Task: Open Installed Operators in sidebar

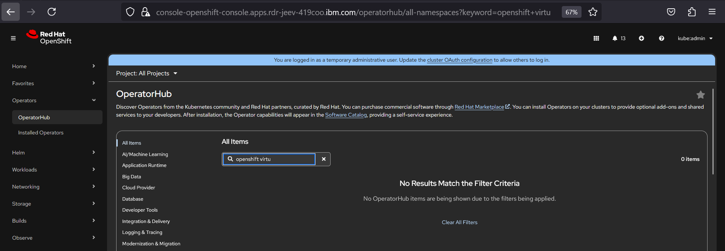Action: click(x=41, y=133)
